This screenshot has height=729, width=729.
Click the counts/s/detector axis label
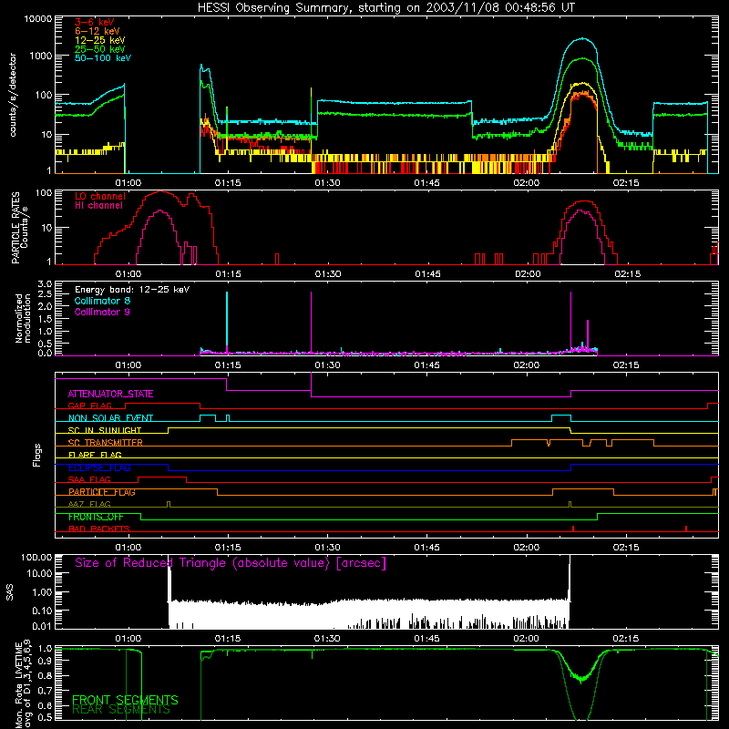13,95
